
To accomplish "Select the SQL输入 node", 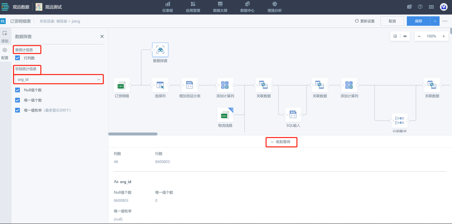I will point(293,115).
